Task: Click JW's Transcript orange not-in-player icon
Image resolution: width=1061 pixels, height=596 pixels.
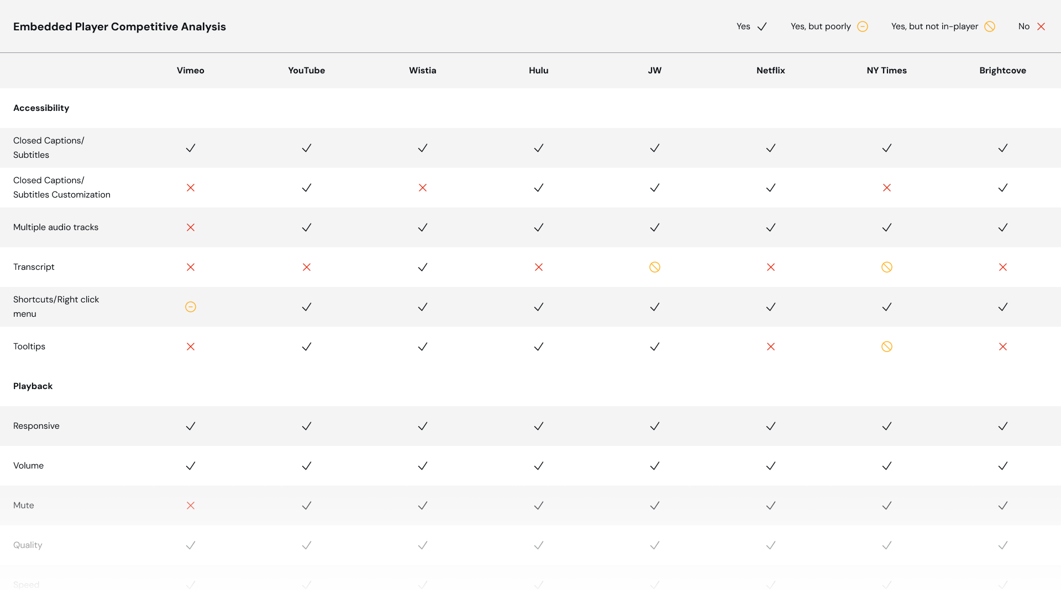Action: click(x=655, y=267)
